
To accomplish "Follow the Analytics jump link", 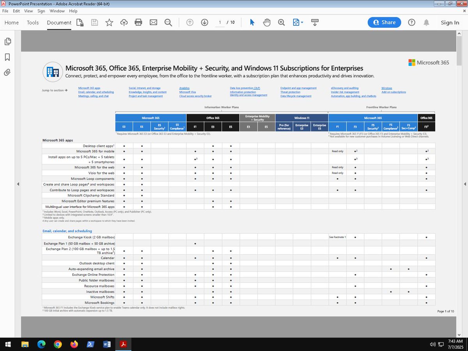I will 184,88.
